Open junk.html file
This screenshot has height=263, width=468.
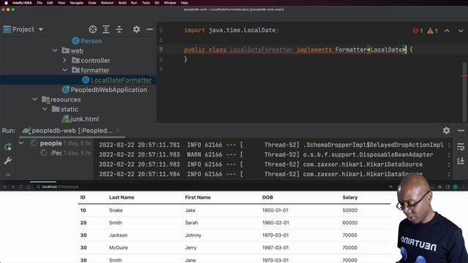coord(80,119)
